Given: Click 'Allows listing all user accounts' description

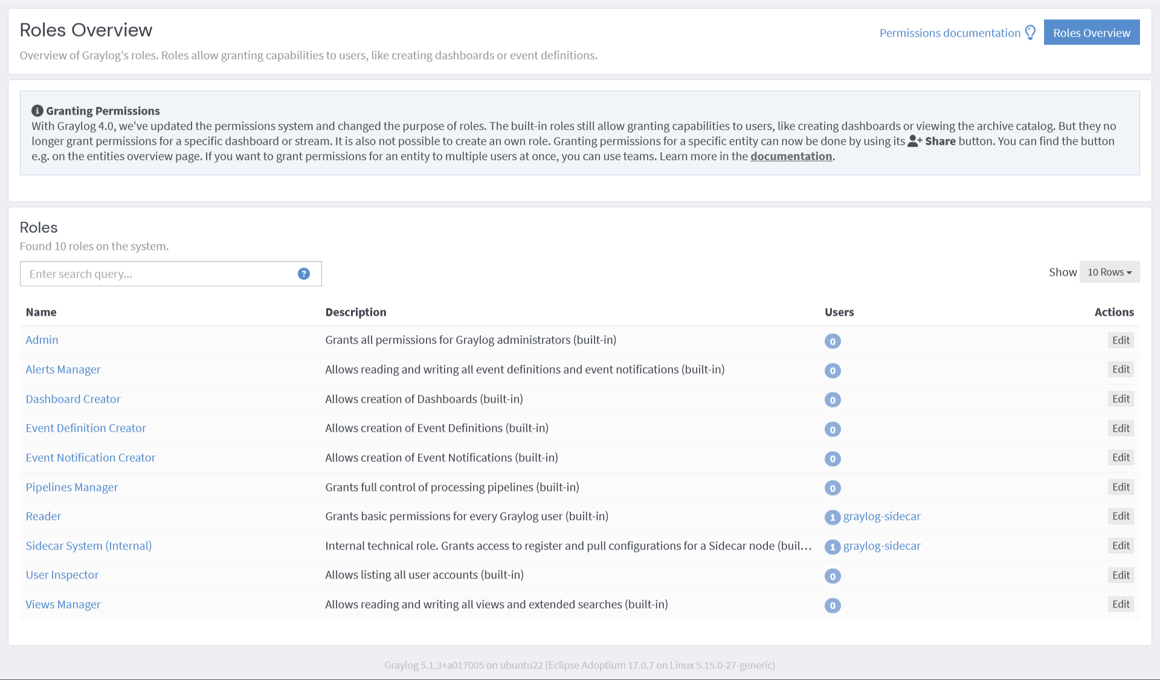Looking at the screenshot, I should point(424,574).
